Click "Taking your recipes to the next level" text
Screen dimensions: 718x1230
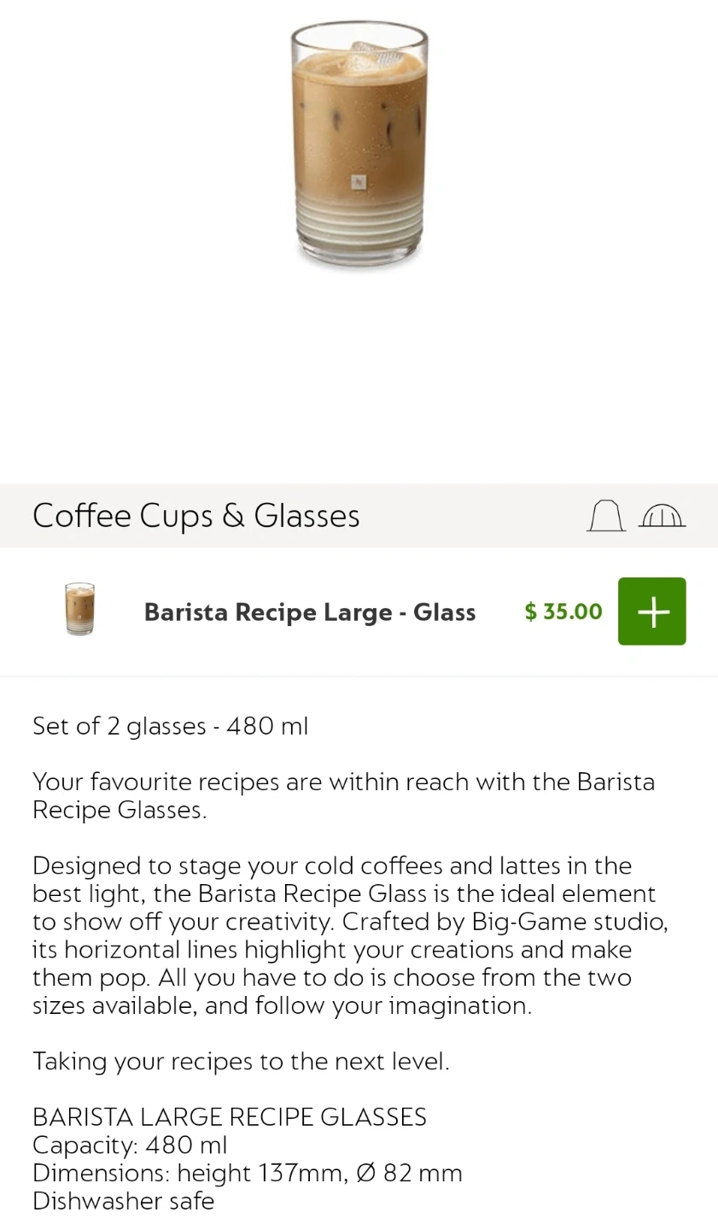[241, 1061]
